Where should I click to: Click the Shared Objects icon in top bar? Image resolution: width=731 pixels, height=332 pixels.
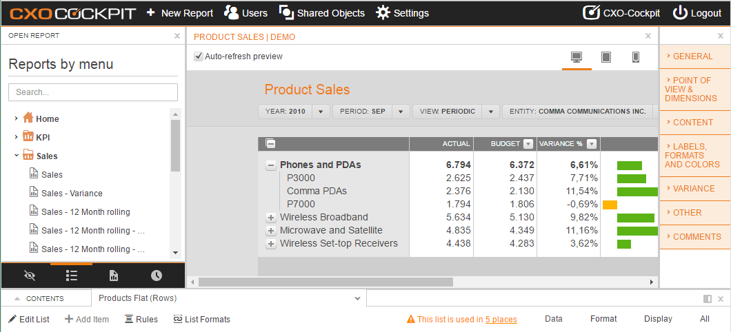[286, 12]
